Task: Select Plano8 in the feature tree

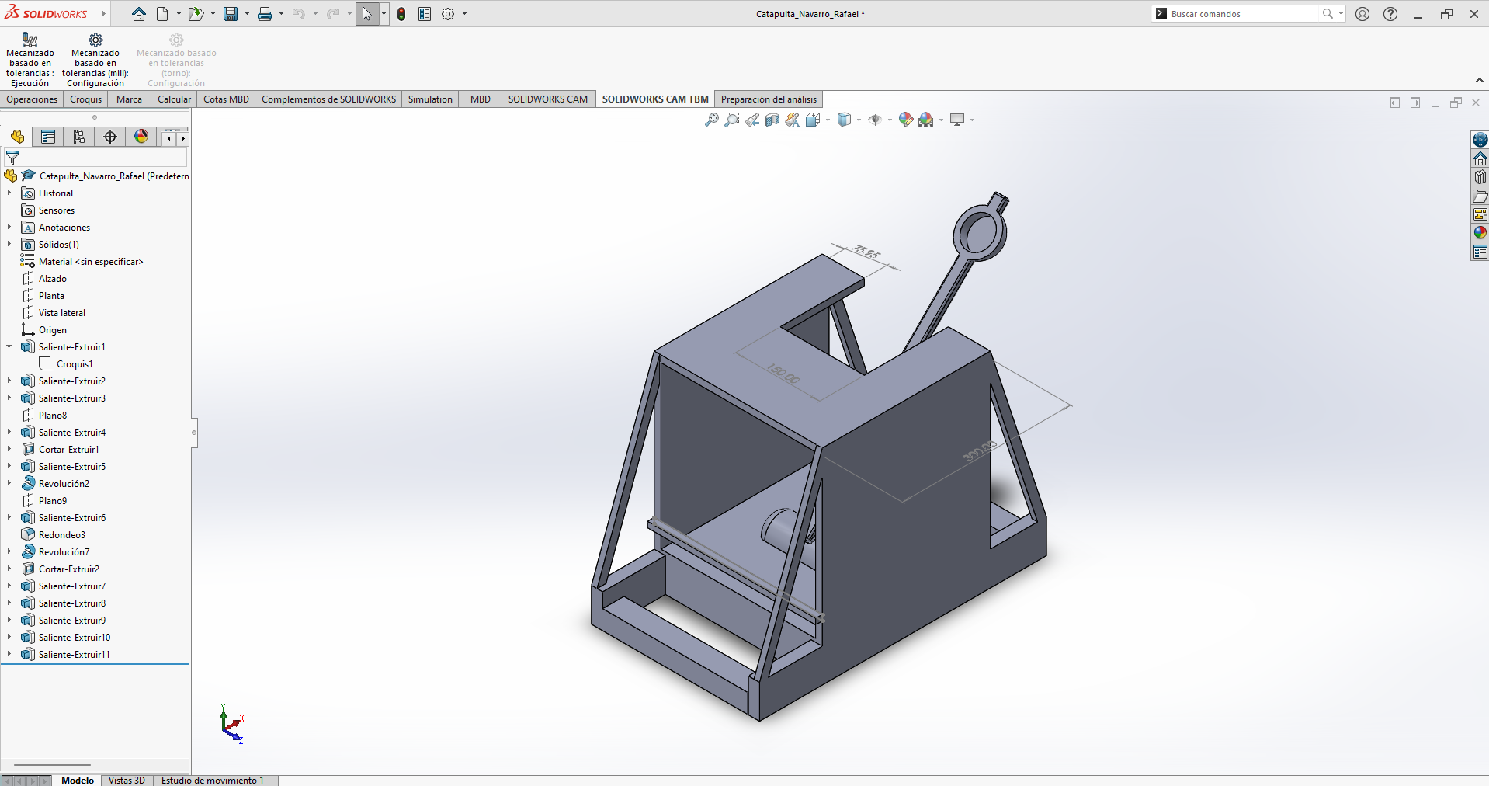Action: (53, 415)
